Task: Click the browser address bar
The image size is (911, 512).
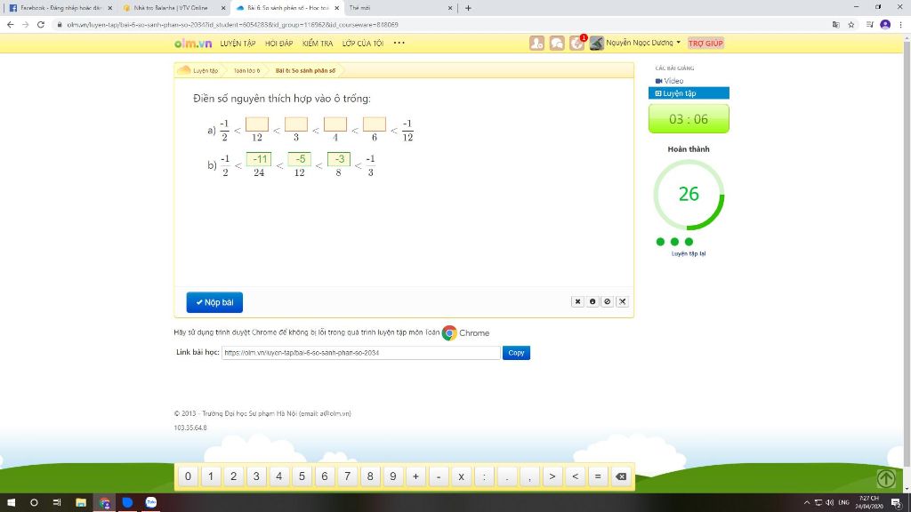Action: (x=441, y=24)
